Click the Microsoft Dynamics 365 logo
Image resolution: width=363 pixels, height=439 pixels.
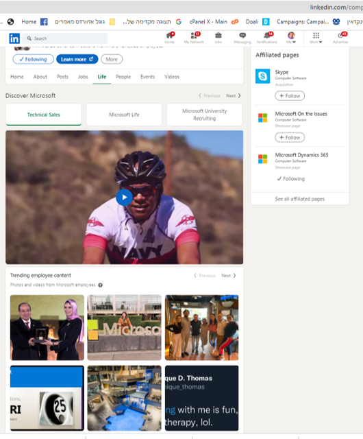[x=262, y=159]
